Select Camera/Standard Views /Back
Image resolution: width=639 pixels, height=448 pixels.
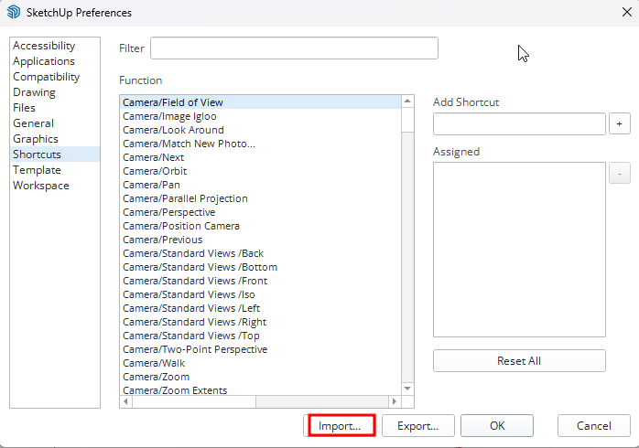(261, 253)
